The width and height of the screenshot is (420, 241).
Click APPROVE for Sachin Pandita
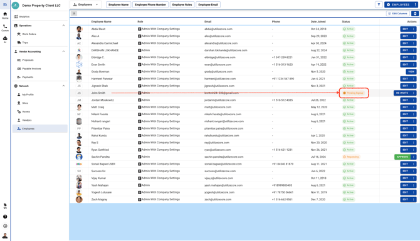point(402,157)
